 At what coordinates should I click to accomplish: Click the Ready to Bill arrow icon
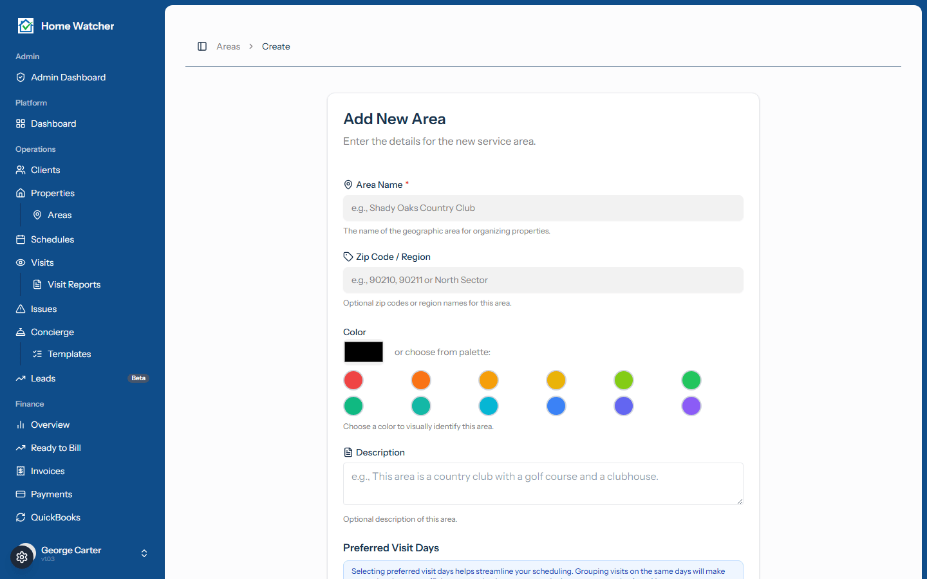tap(21, 448)
